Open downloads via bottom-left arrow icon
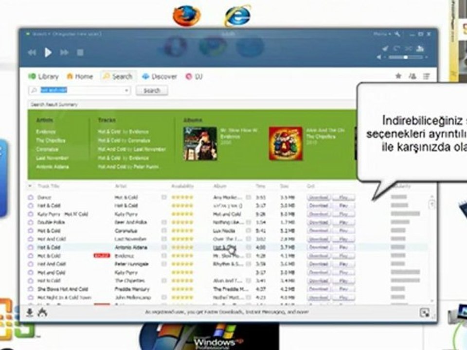The image size is (467, 350). [30, 313]
